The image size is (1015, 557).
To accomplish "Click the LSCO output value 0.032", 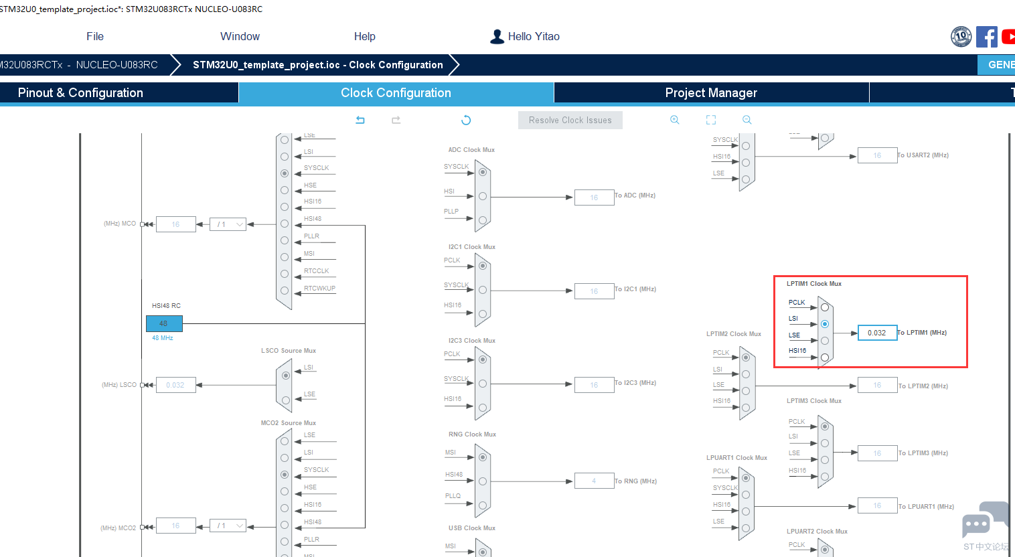I will [175, 385].
